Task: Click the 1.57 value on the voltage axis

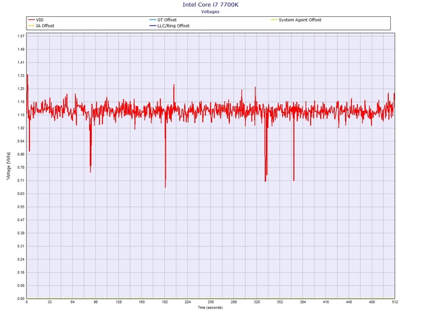Action: point(21,36)
